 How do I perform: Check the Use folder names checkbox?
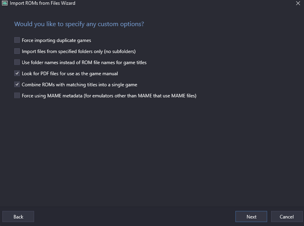(x=17, y=62)
